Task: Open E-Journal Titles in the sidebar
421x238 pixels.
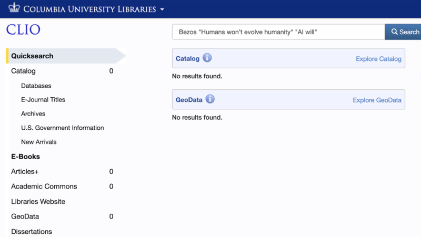Action: pyautogui.click(x=43, y=100)
